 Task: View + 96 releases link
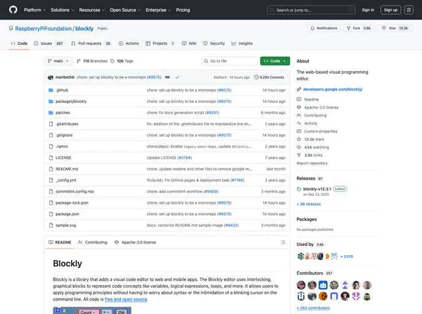point(309,204)
